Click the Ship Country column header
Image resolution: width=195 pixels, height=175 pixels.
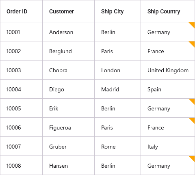tap(168, 11)
